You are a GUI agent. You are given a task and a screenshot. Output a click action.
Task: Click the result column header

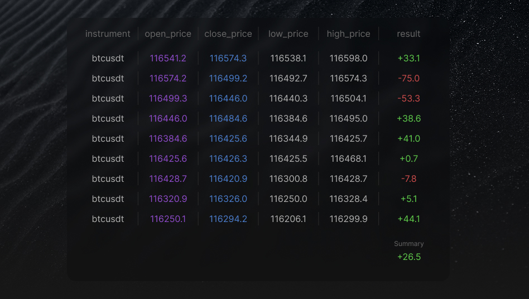(x=408, y=33)
